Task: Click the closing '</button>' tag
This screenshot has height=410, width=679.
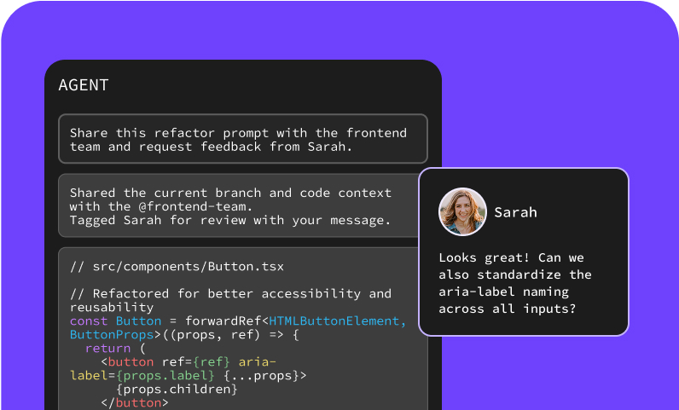Action: tap(134, 403)
